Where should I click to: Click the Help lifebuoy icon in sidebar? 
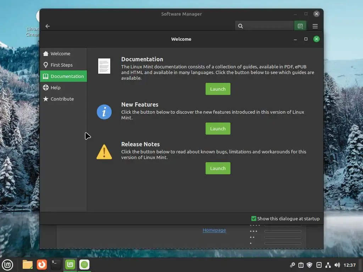coord(46,88)
